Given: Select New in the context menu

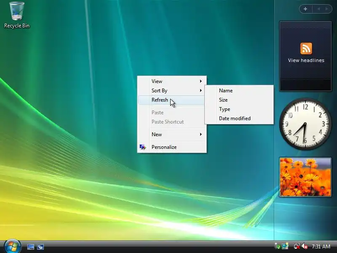Looking at the screenshot, I should pyautogui.click(x=171, y=135).
